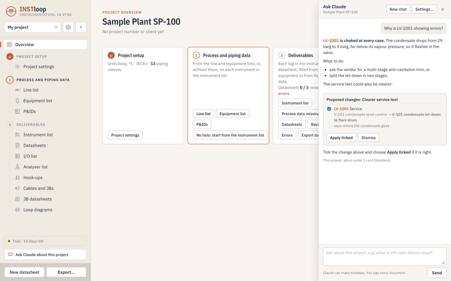Close the Ask Claude panel

click(443, 9)
